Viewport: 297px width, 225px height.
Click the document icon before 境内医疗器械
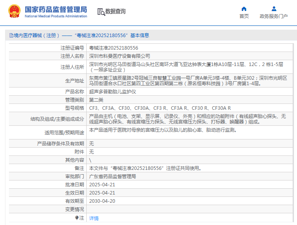pos(11,36)
